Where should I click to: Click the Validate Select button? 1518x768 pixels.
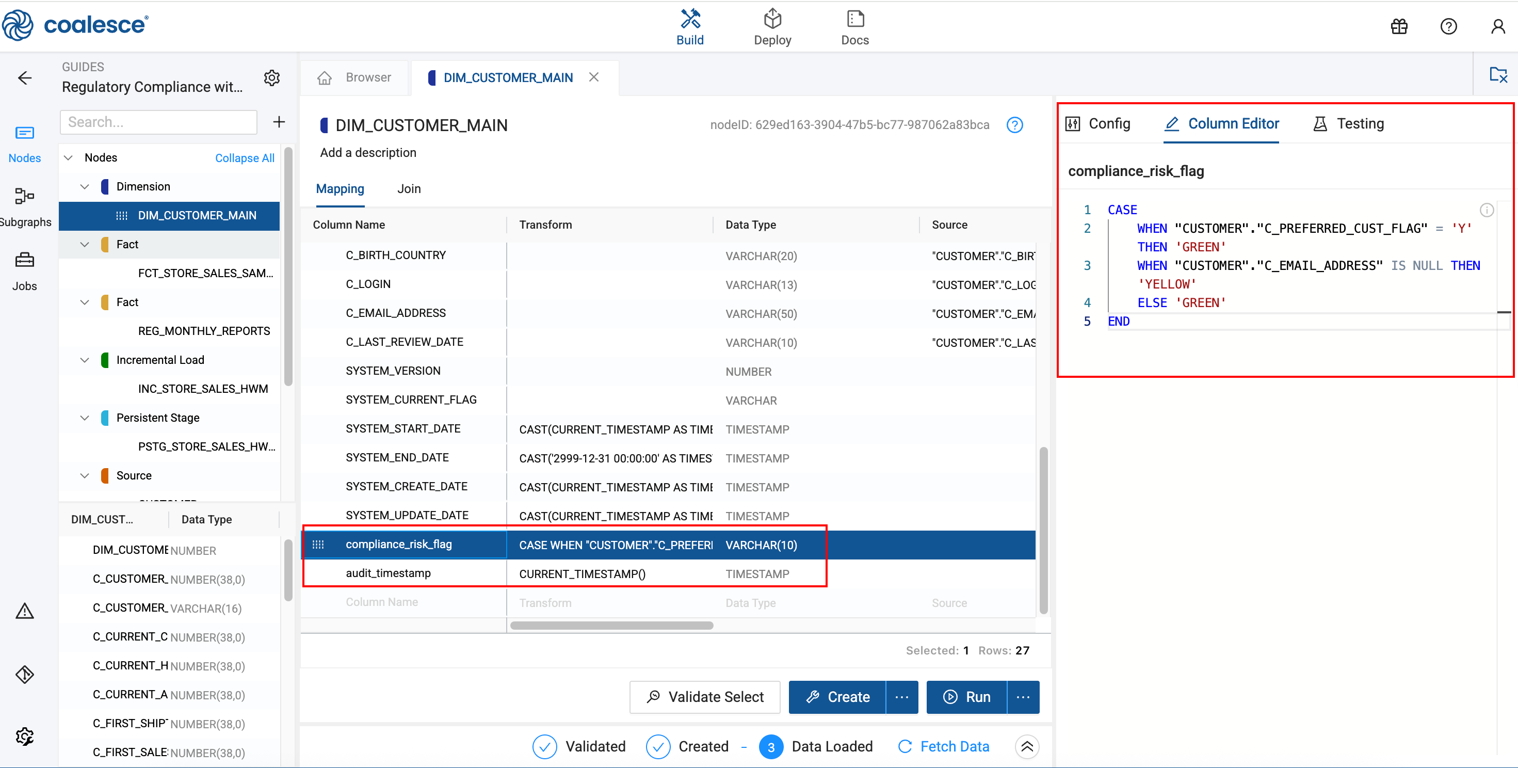(x=705, y=697)
